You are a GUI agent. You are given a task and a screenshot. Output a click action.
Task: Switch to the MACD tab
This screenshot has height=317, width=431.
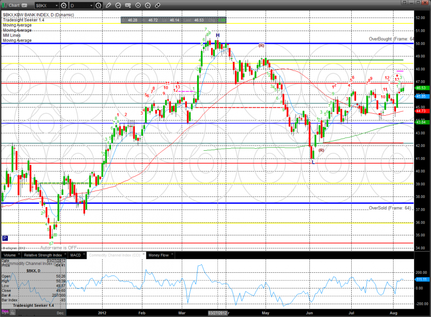click(75, 255)
